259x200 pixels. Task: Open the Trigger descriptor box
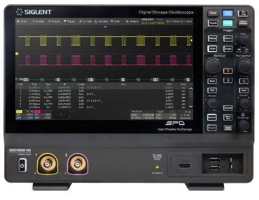pos(166,115)
